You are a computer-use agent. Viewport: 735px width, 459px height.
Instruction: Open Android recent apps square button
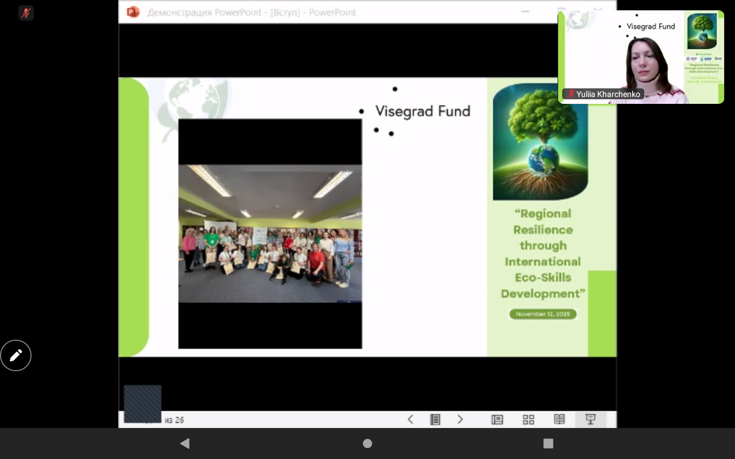[548, 444]
